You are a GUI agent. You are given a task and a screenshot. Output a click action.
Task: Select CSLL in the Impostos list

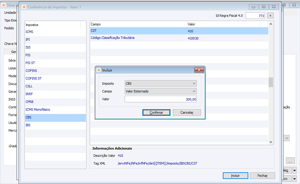(x=55, y=86)
